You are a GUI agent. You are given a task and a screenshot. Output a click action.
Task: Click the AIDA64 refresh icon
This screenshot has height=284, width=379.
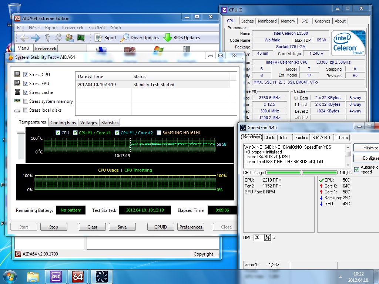coord(58,38)
